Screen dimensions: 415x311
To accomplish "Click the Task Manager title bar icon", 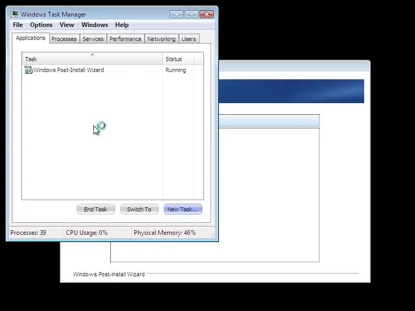I will click(15, 14).
